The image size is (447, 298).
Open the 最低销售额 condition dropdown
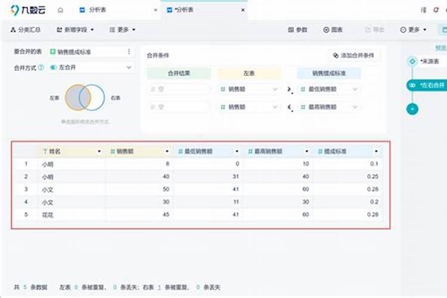[329, 89]
